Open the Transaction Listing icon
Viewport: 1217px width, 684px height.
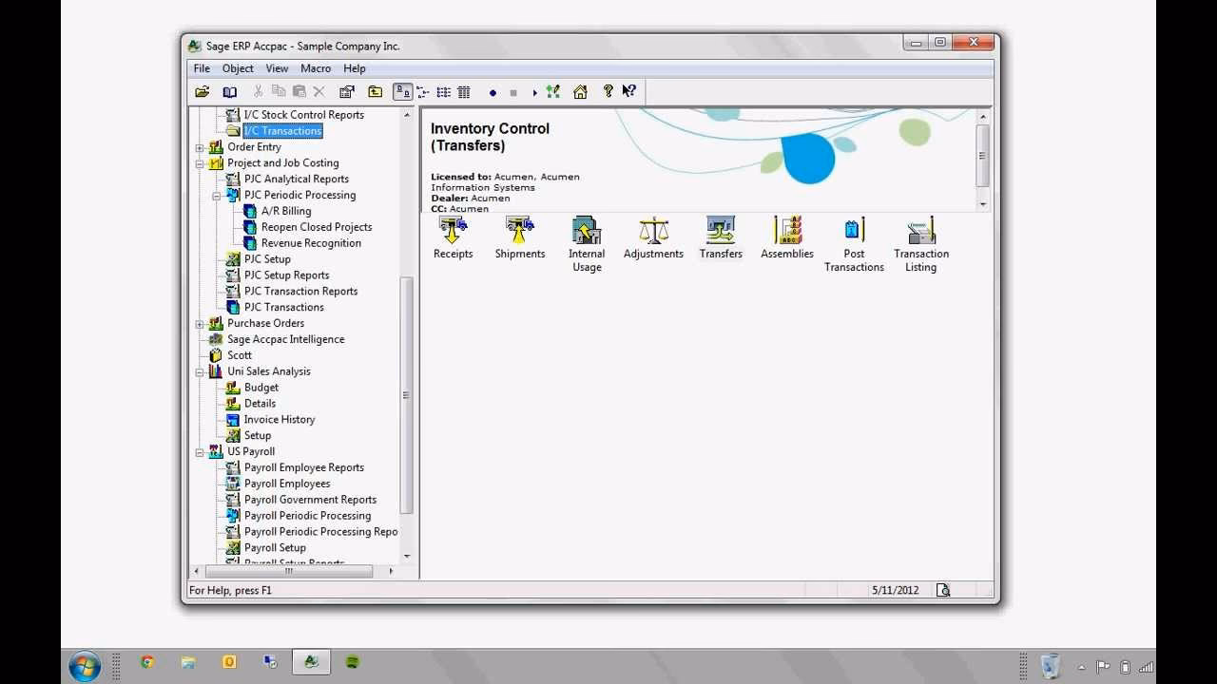pyautogui.click(x=919, y=235)
